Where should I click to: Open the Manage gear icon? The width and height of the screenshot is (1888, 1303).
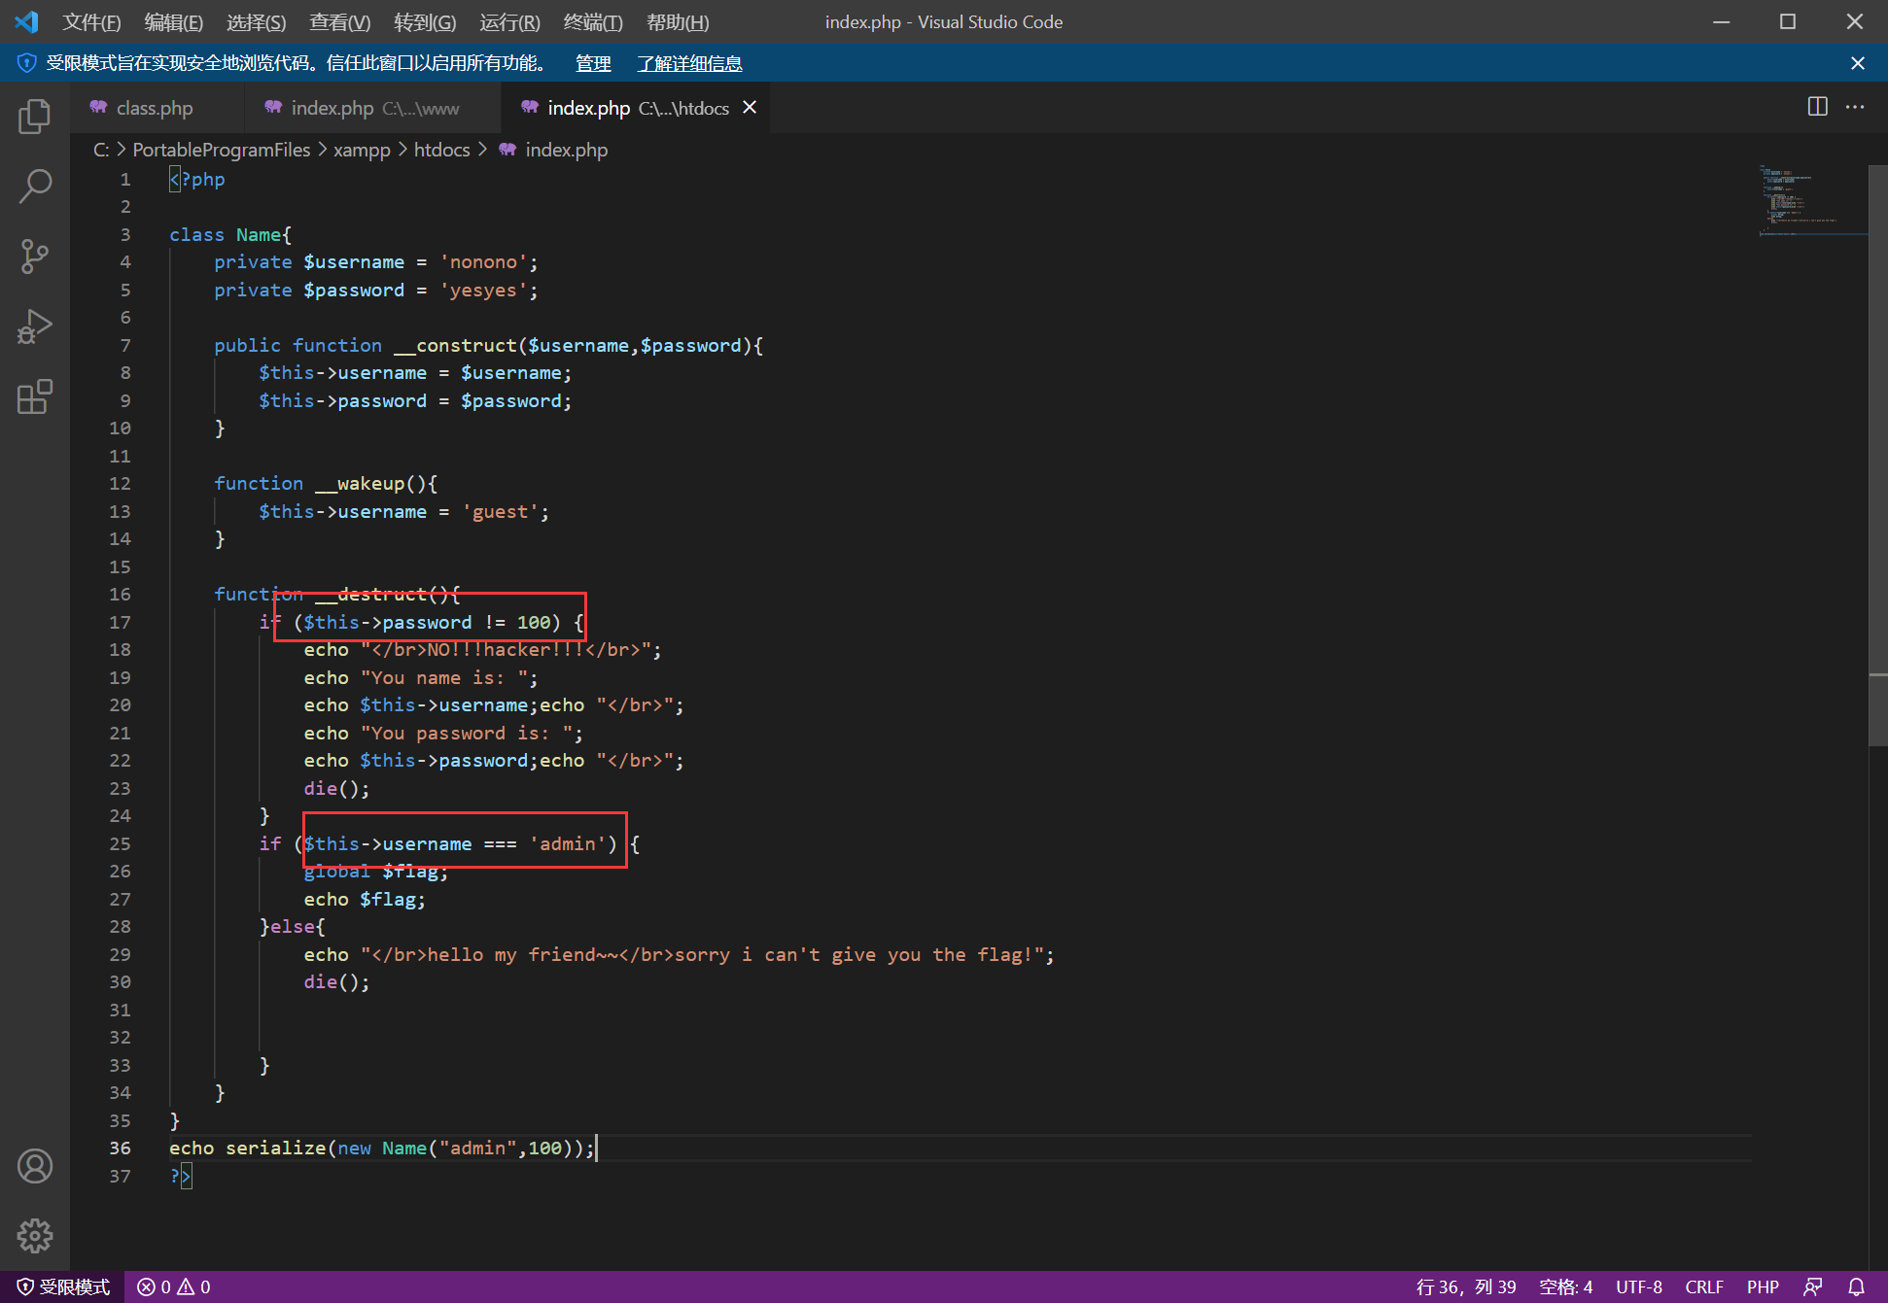35,1236
